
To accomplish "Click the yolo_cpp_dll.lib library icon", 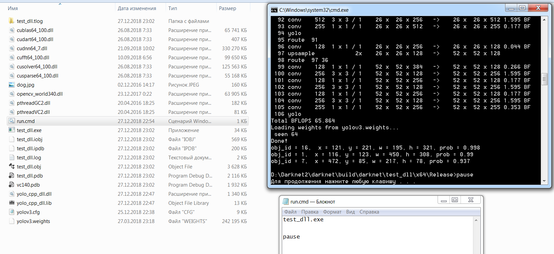I will 11,203.
